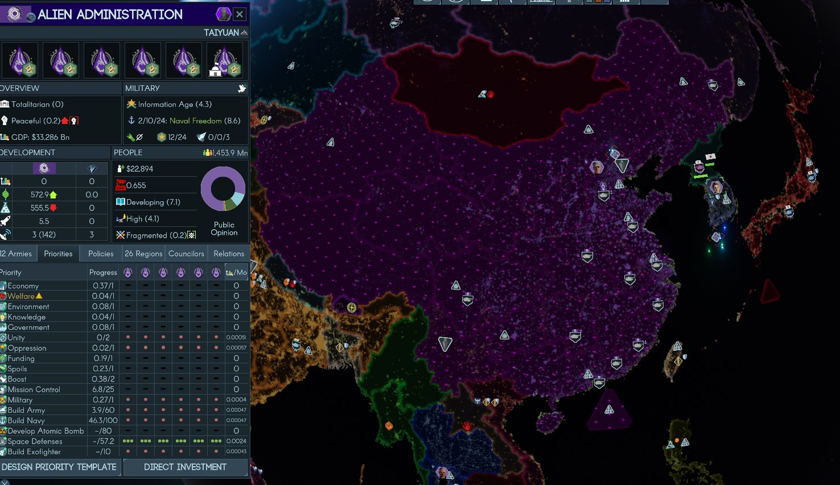Click the population icon beside 1,453.9 Mn
This screenshot has width=840, height=485.
click(208, 152)
